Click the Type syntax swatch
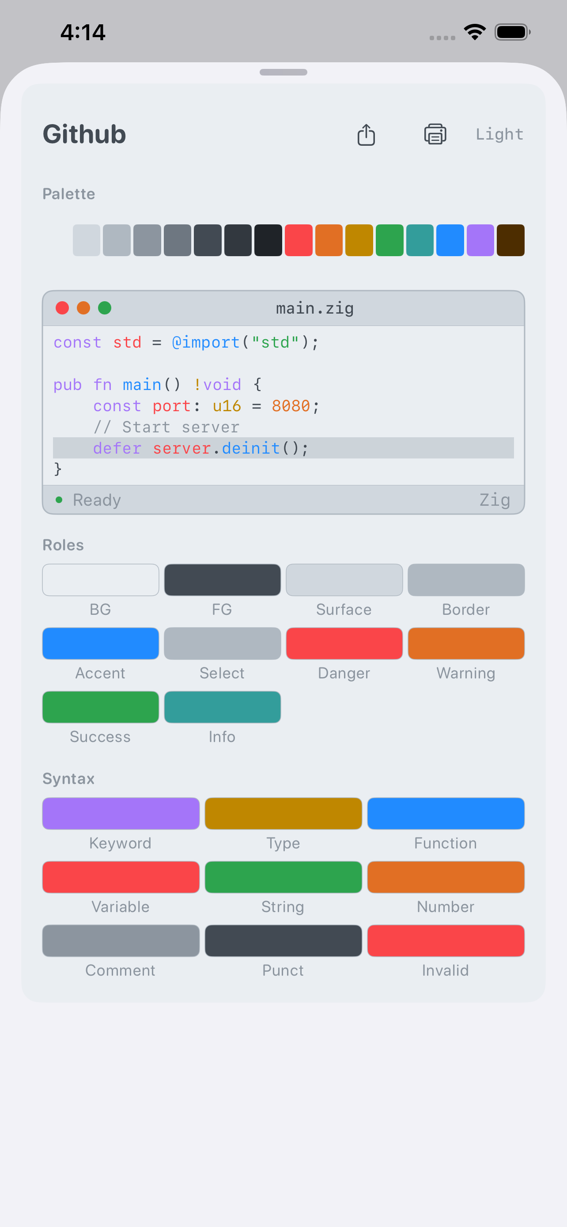This screenshot has height=1227, width=567. (x=283, y=814)
